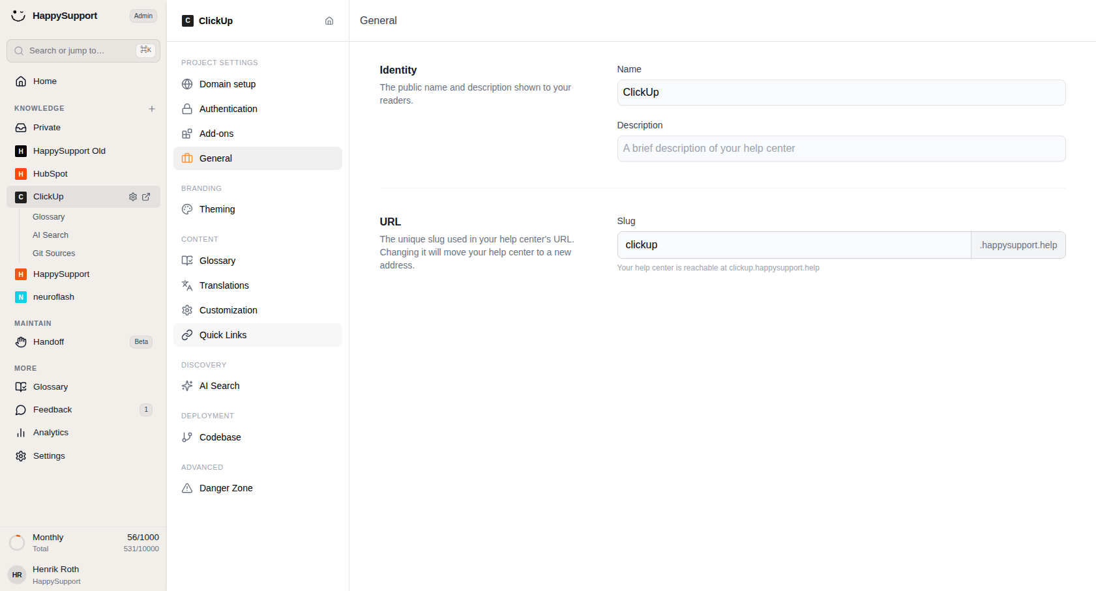Click the Beta badge next to Handoff
This screenshot has height=591, width=1096.
click(141, 342)
